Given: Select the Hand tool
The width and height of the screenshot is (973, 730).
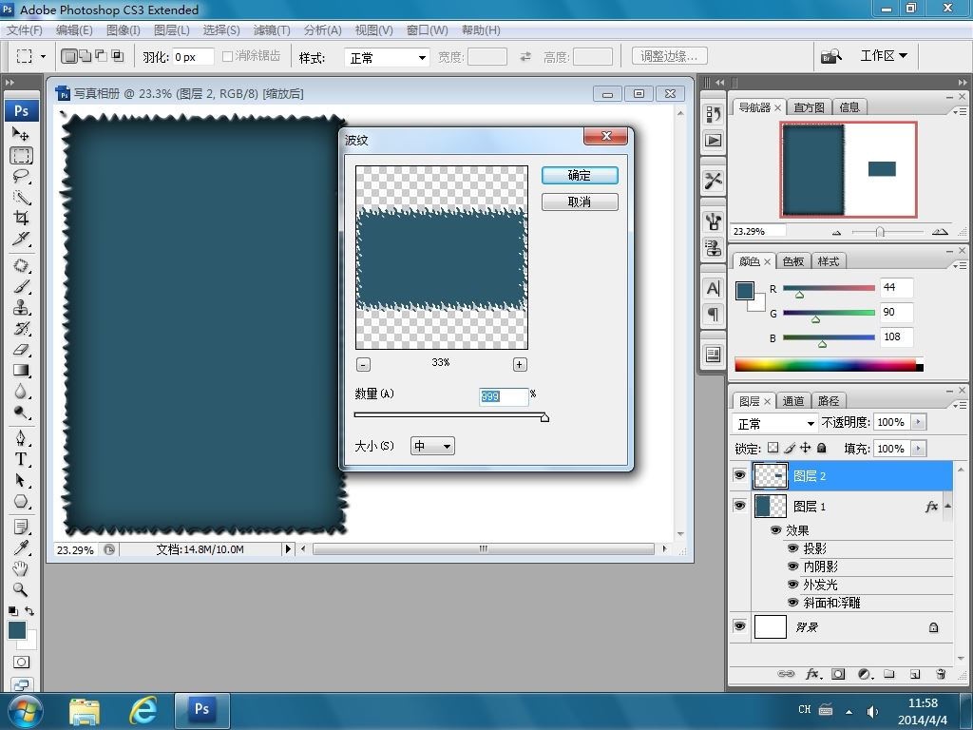Looking at the screenshot, I should pyautogui.click(x=21, y=568).
